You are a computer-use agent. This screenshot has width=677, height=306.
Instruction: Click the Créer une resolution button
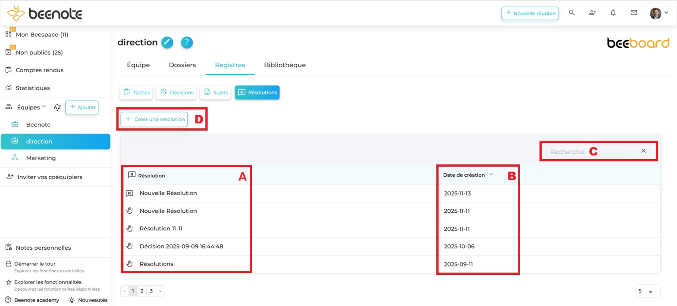154,119
